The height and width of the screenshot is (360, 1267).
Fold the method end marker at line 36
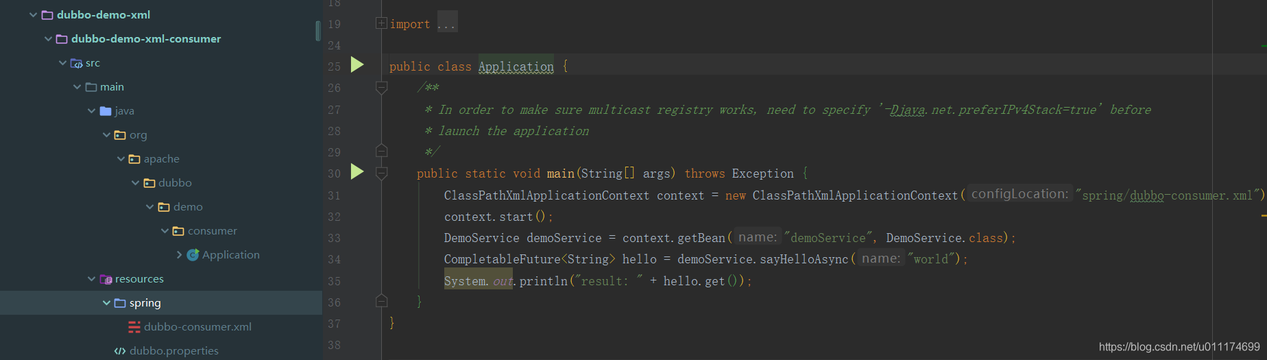tap(382, 300)
